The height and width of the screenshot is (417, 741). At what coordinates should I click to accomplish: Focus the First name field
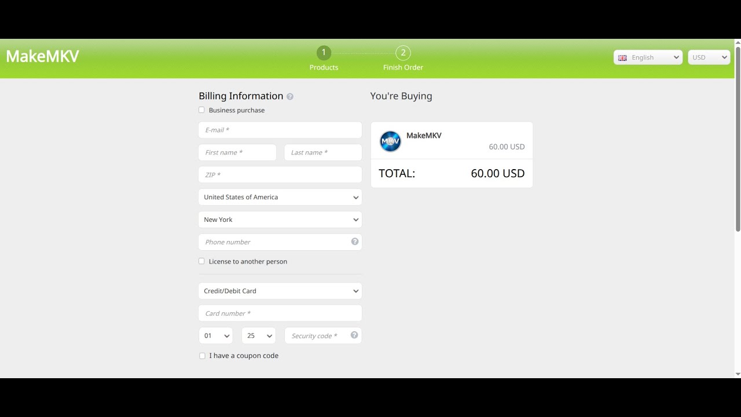[237, 152]
